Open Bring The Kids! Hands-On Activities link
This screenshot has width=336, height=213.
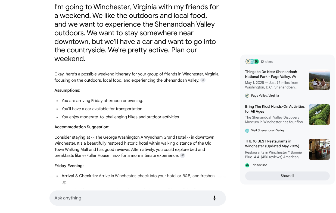click(x=275, y=109)
